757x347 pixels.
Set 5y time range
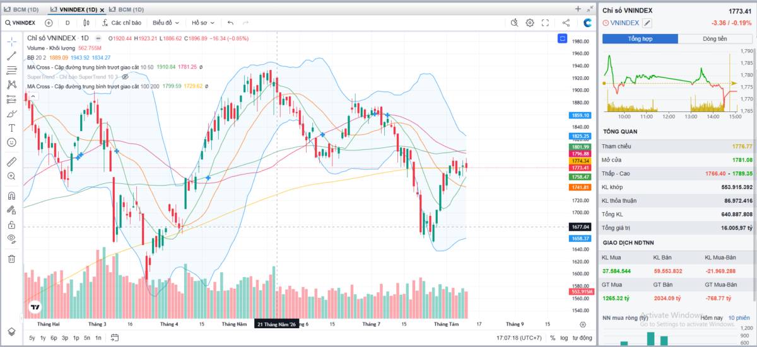pyautogui.click(x=32, y=338)
